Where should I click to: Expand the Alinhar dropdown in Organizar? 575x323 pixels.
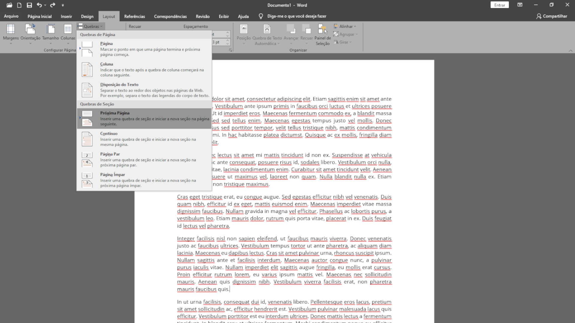click(x=346, y=26)
